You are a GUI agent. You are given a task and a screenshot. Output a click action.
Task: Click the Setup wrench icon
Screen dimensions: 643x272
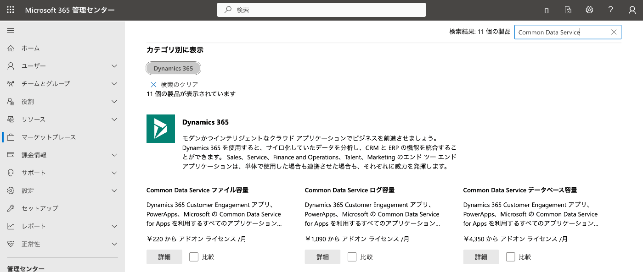[11, 208]
